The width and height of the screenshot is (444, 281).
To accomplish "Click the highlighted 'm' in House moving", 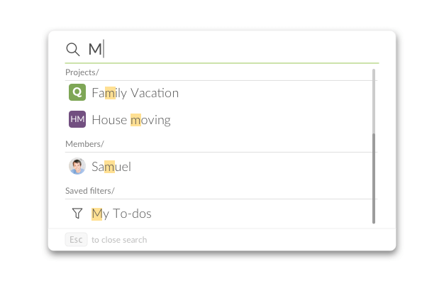I will tap(135, 120).
